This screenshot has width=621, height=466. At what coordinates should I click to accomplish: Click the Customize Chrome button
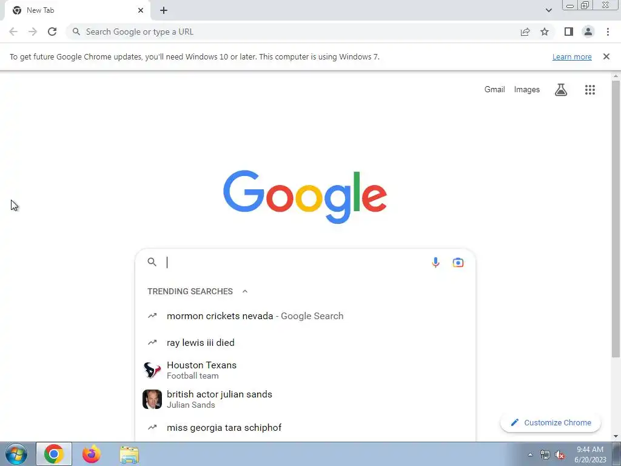click(551, 423)
